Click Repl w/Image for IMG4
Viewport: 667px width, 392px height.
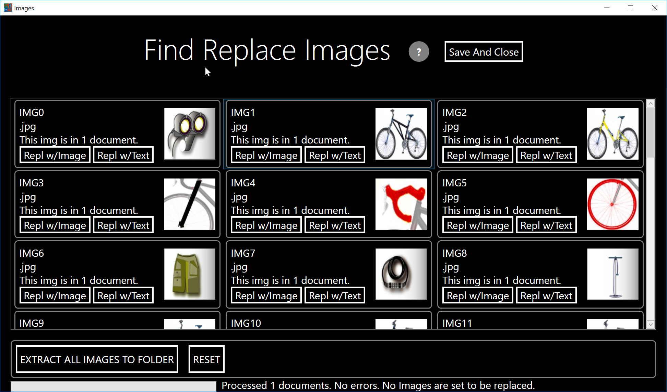(x=266, y=225)
